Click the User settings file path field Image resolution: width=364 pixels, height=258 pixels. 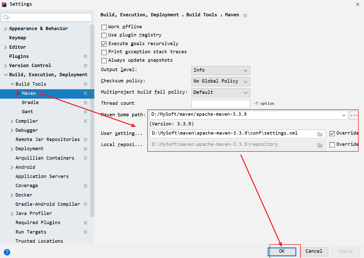coord(237,134)
